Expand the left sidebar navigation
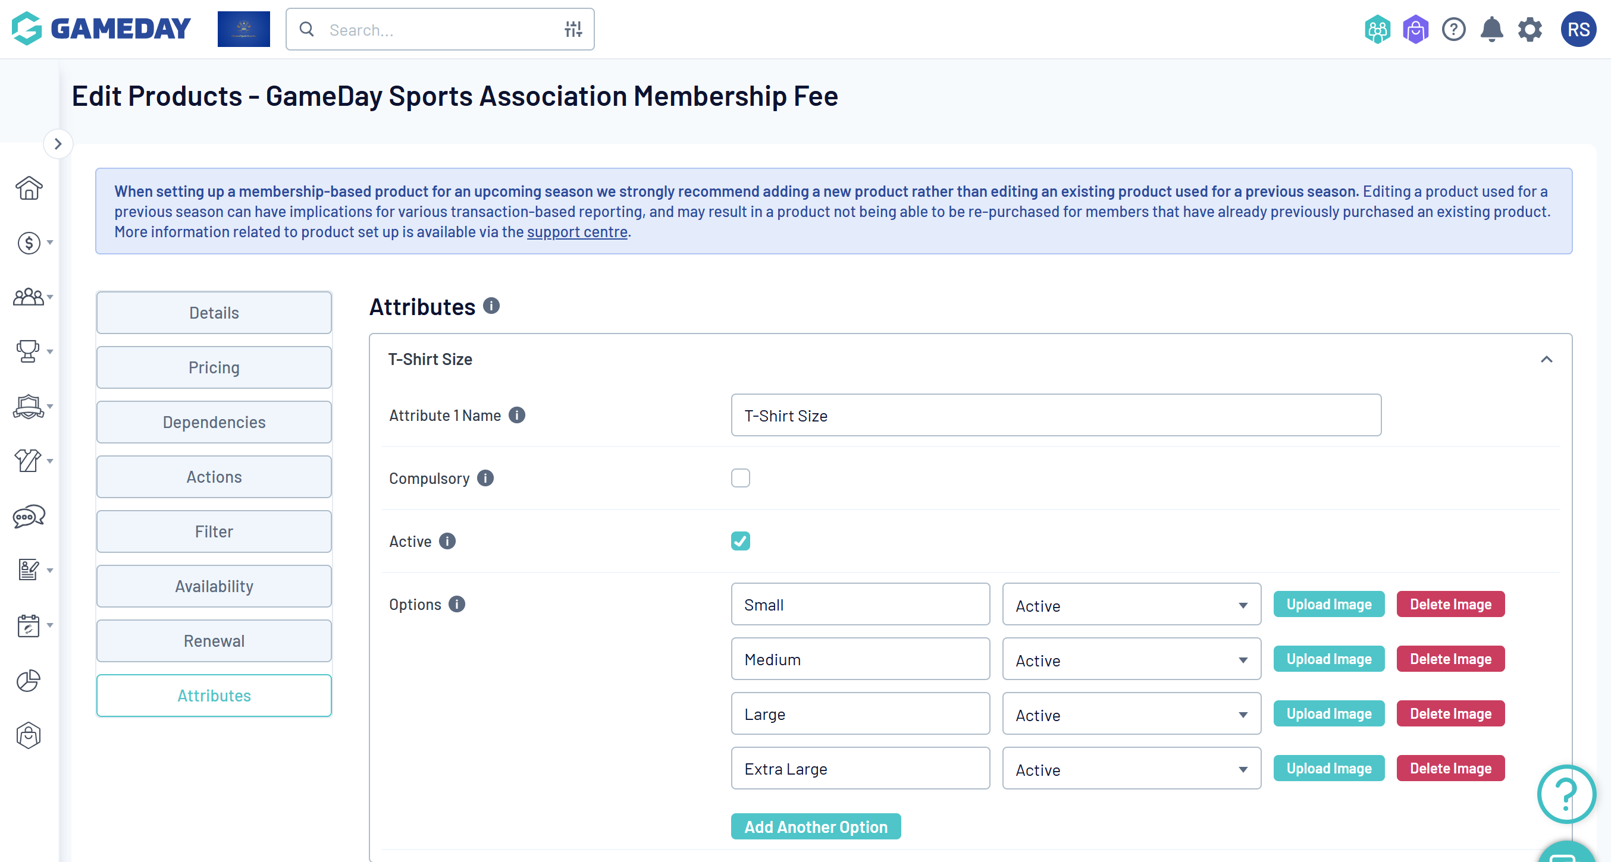Screen dimensions: 1611x862 tap(58, 144)
